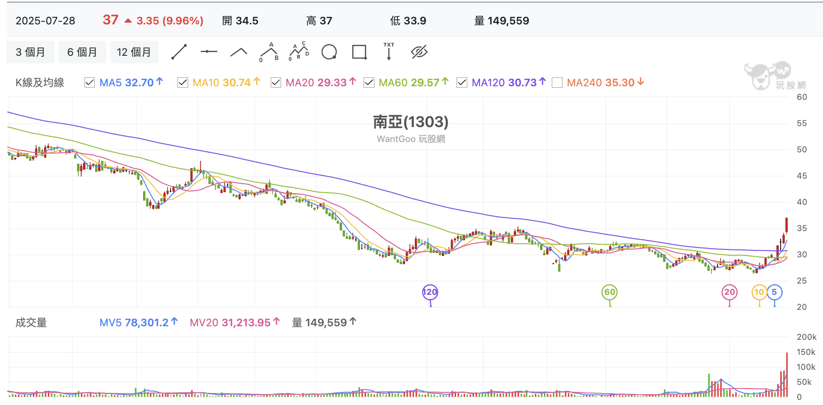Click the 低 33.9 low price
Viewport: 823px width, 405px height.
tap(408, 21)
